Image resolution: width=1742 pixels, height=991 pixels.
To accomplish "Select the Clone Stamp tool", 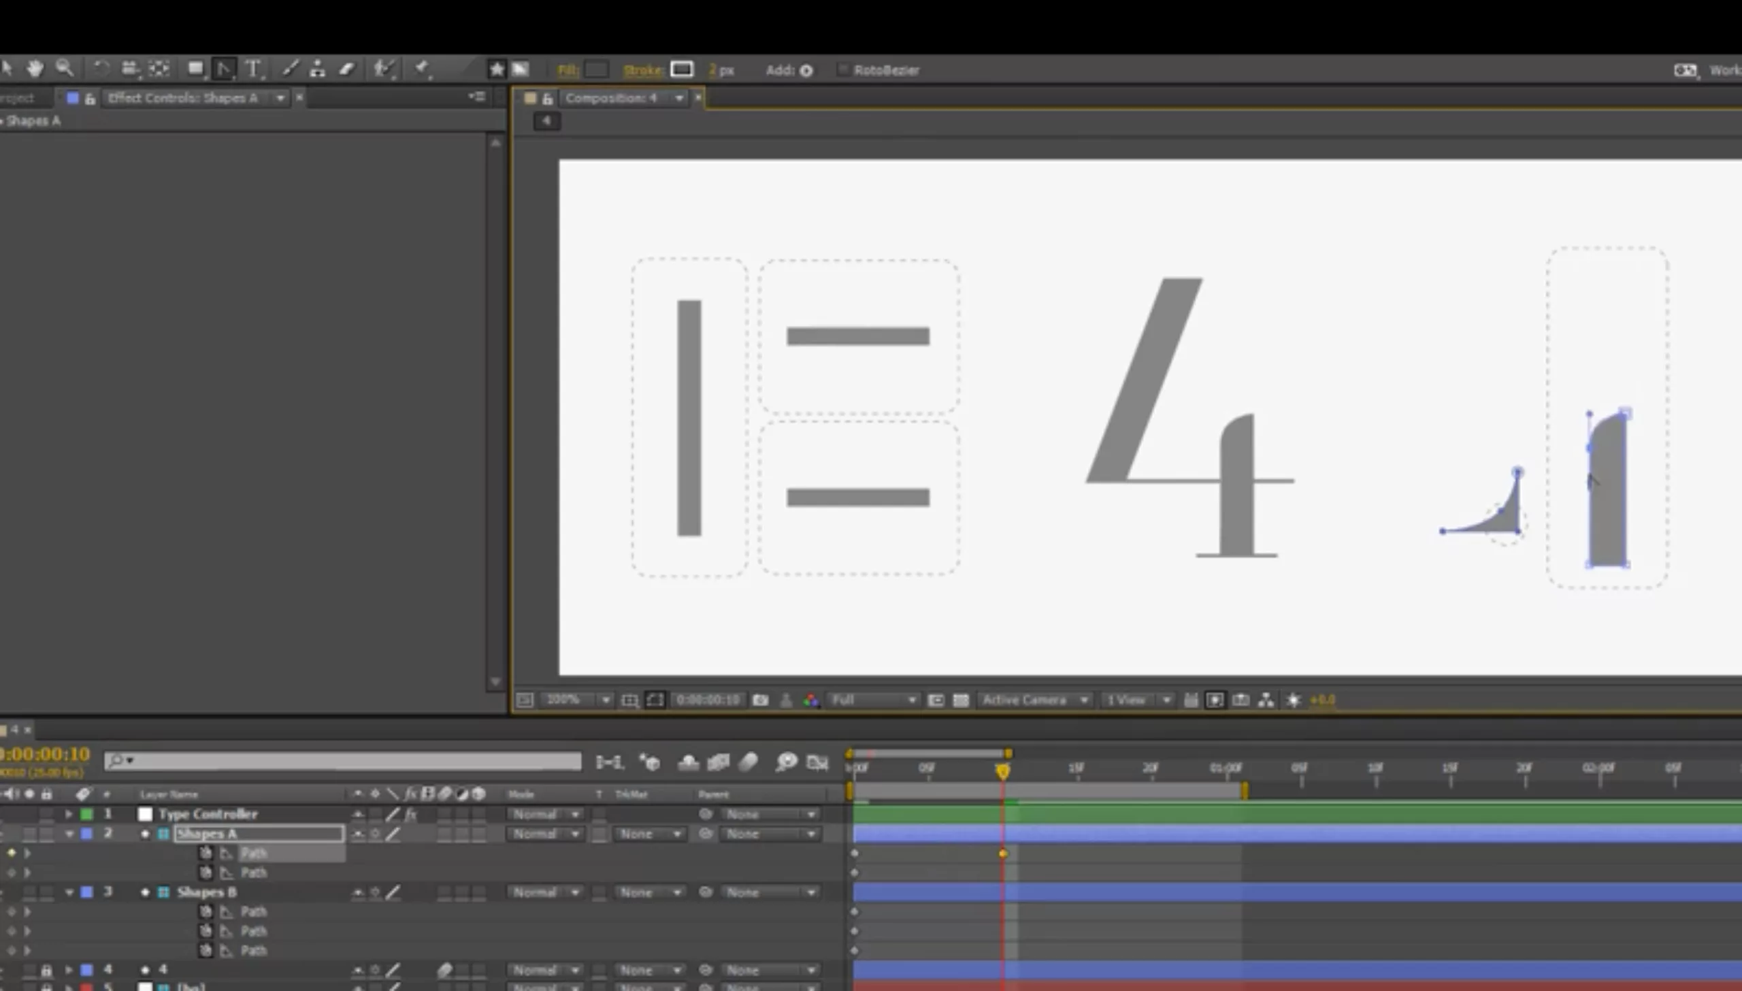I will click(x=317, y=69).
